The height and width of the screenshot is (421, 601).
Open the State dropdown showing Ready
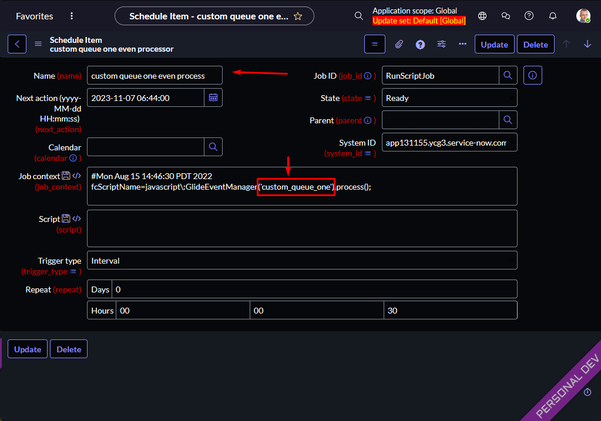click(449, 98)
